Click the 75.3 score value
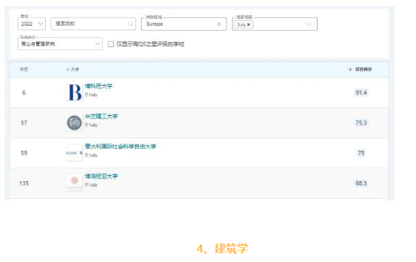Viewport: 416px width, 262px height. [x=361, y=123]
